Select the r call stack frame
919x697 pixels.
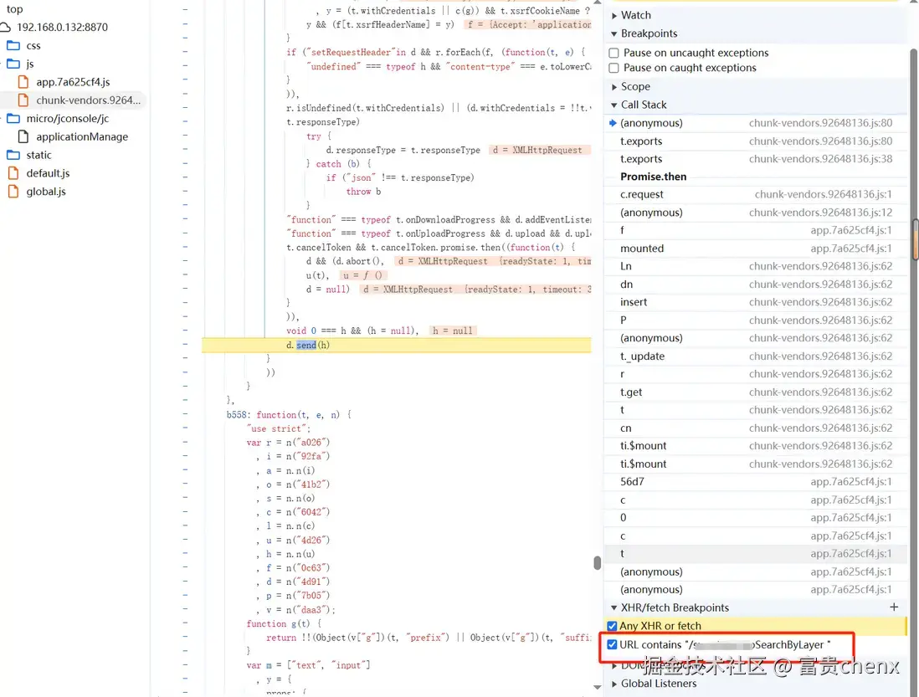(x=756, y=374)
